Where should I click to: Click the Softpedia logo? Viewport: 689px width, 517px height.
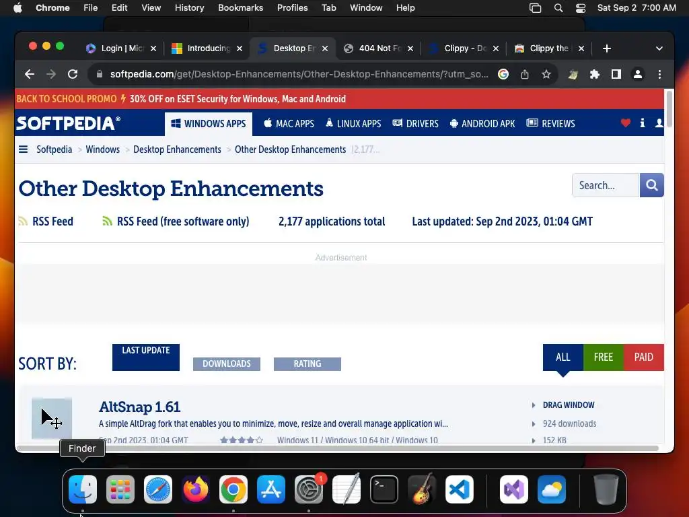pyautogui.click(x=68, y=124)
